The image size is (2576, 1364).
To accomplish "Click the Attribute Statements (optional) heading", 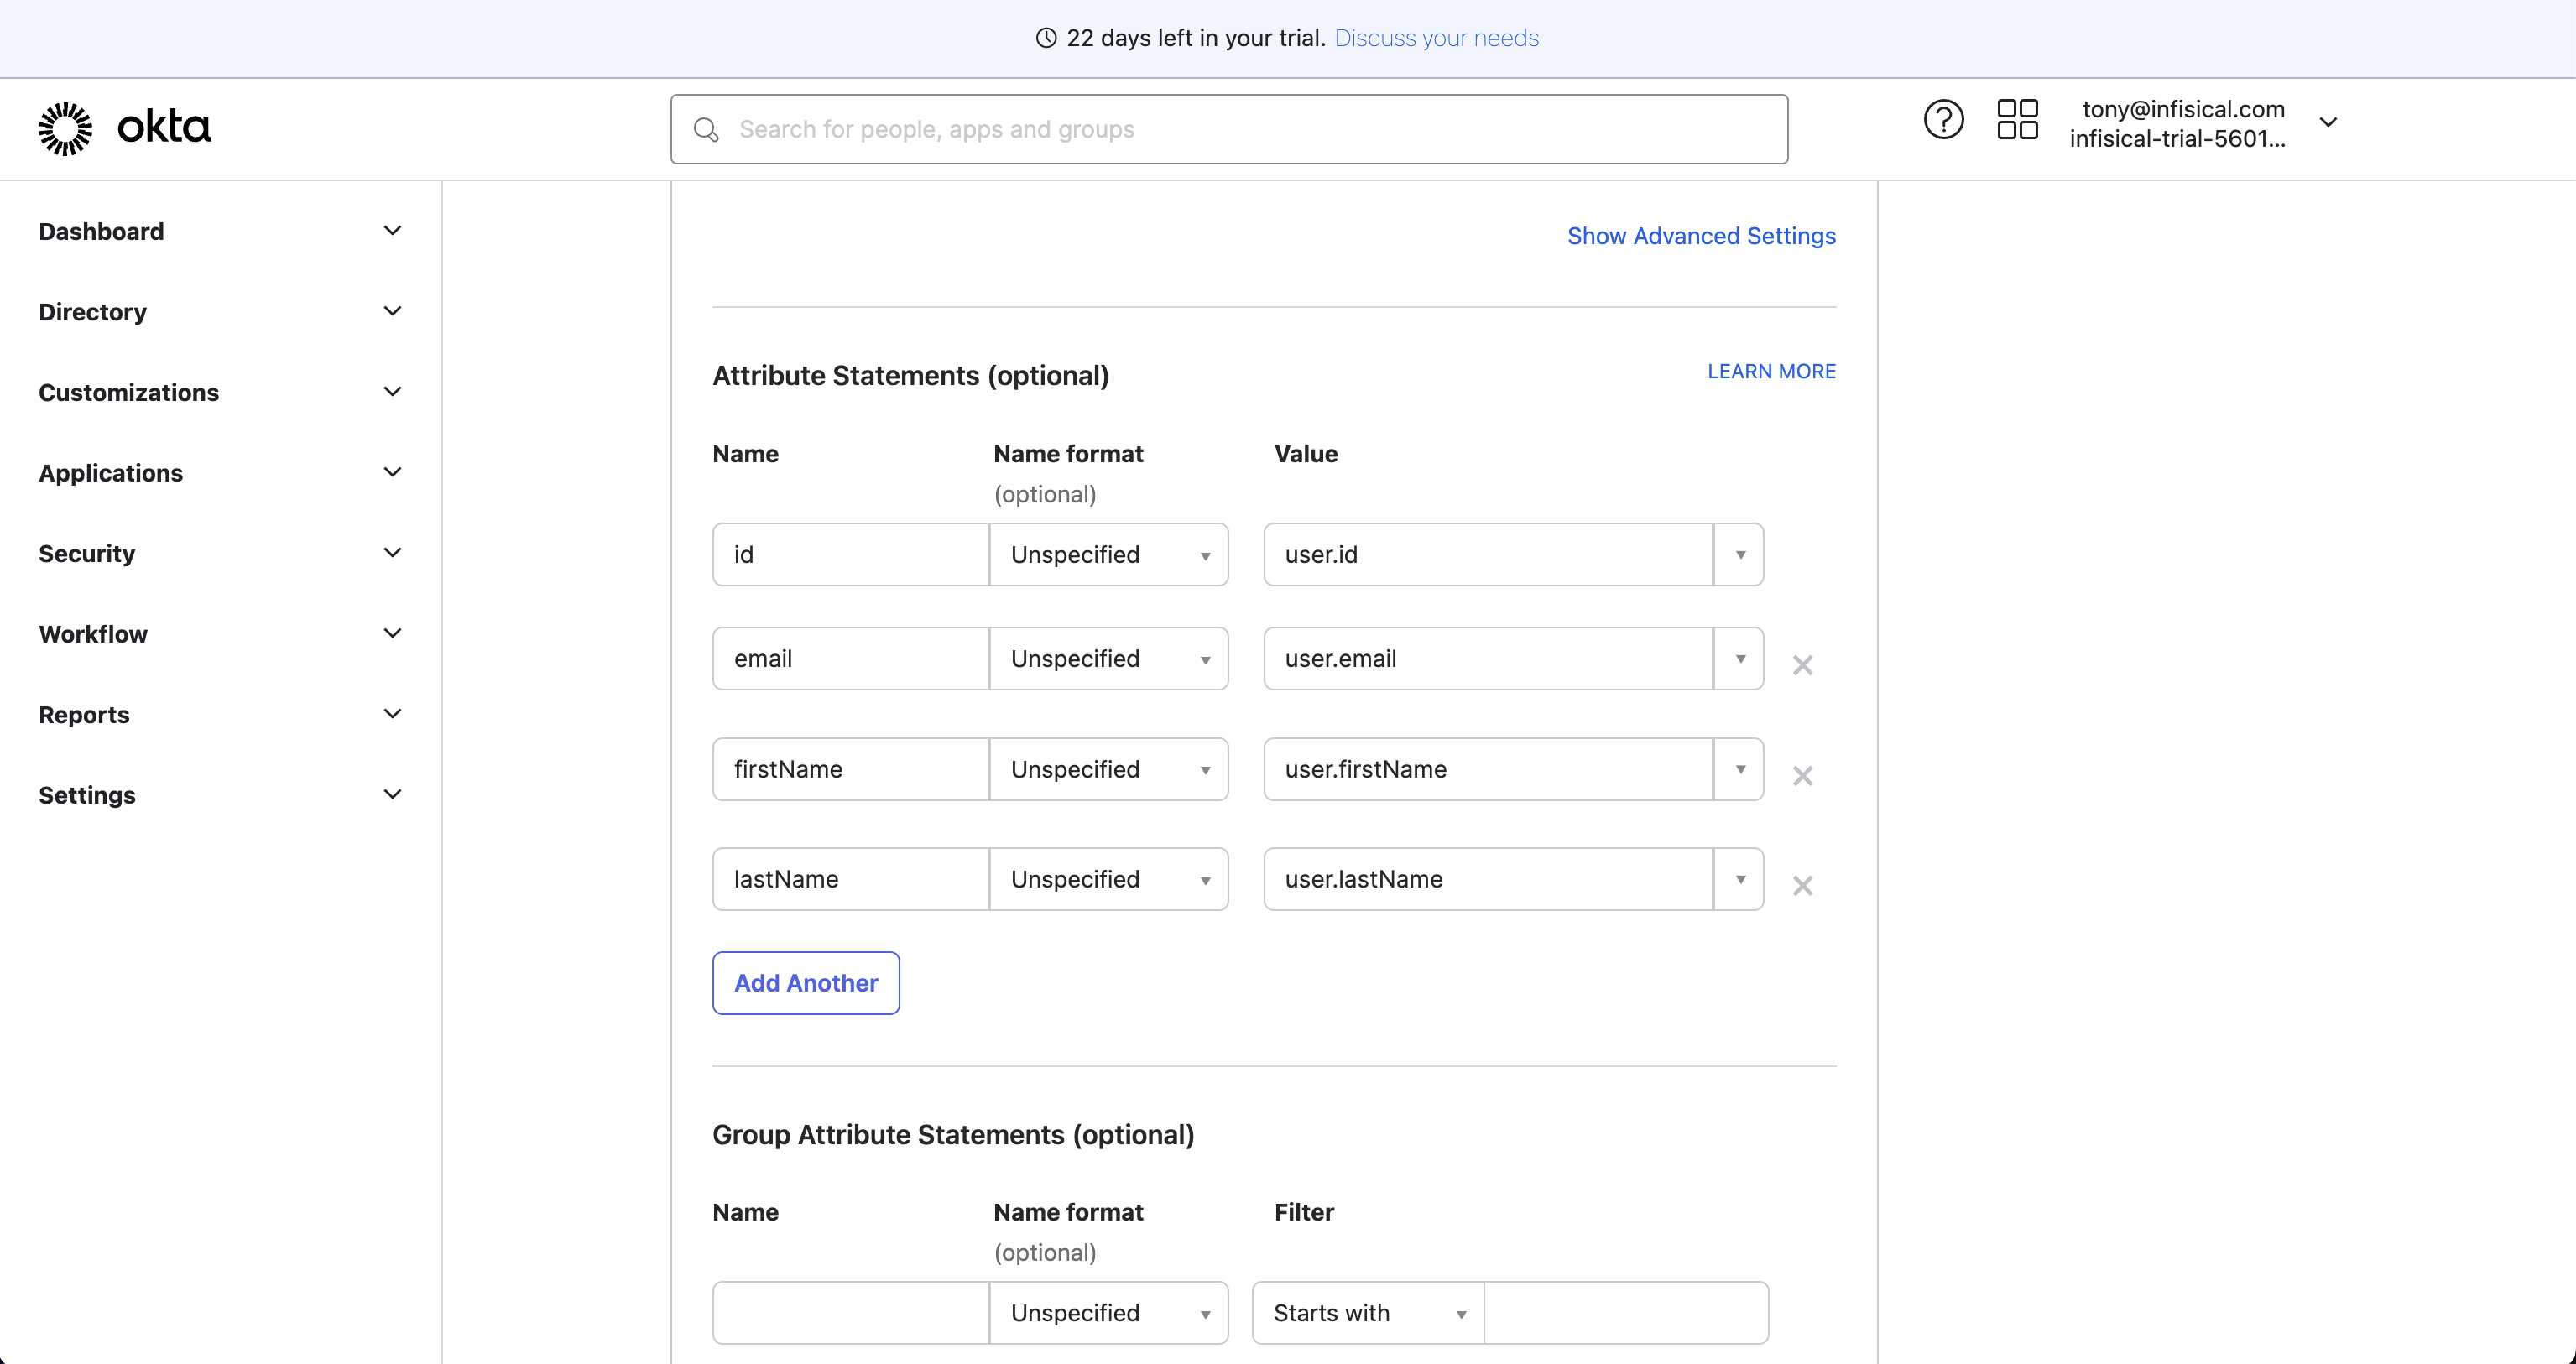I will pyautogui.click(x=911, y=376).
